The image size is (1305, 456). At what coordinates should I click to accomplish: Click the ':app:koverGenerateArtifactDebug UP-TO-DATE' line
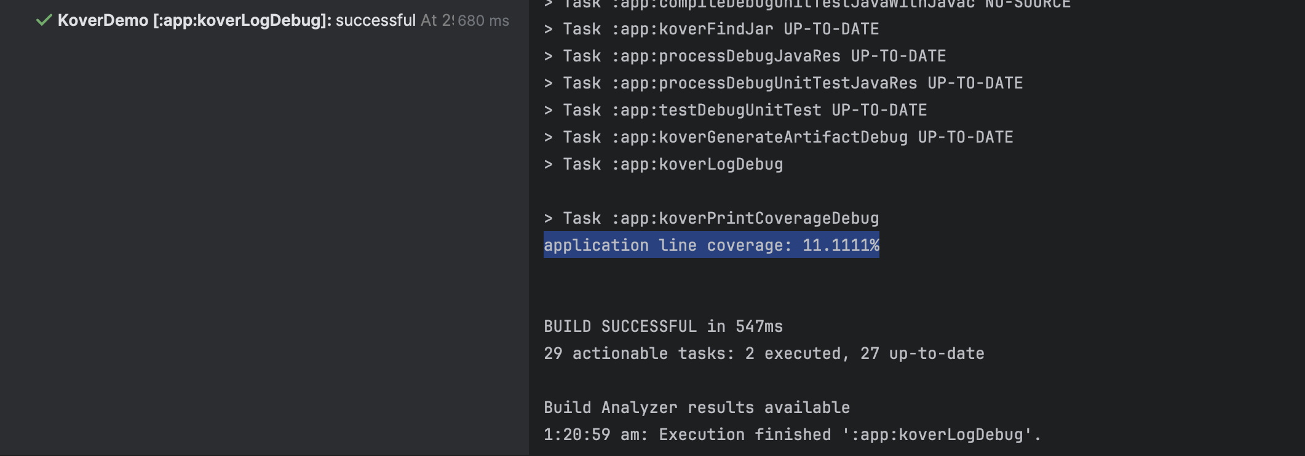(x=779, y=137)
